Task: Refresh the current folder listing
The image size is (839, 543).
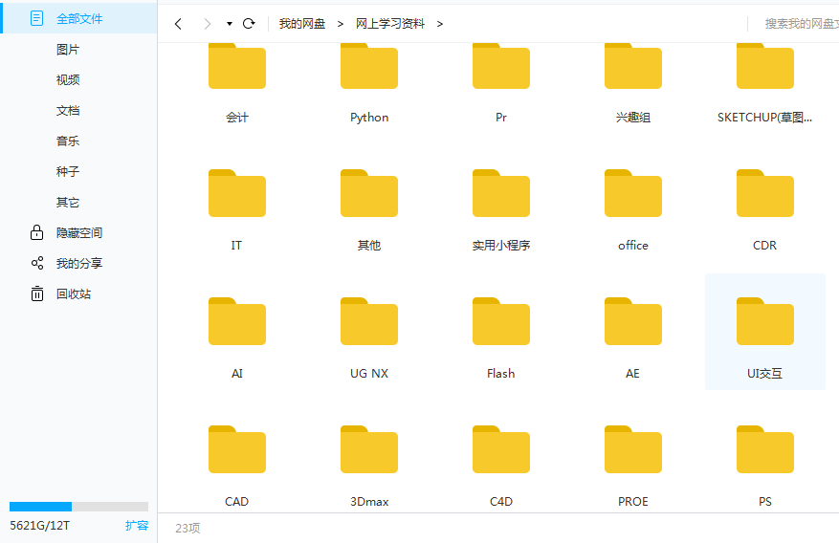Action: 249,24
